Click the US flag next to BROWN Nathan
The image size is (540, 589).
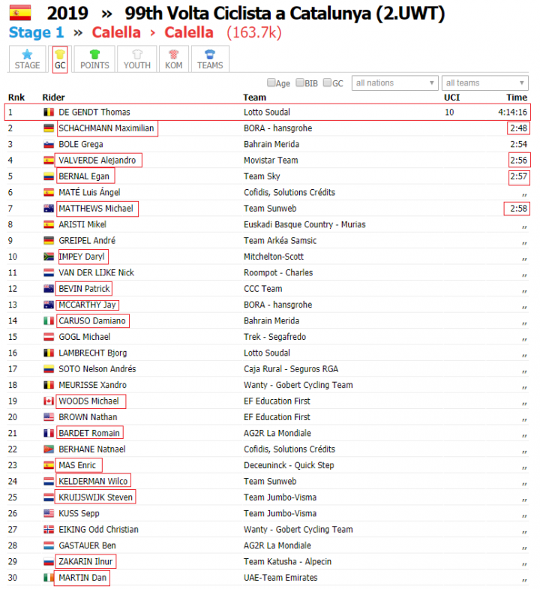pyautogui.click(x=49, y=417)
